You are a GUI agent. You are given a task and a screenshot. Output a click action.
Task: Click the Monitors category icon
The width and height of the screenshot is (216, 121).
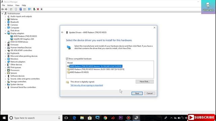pos(8,59)
